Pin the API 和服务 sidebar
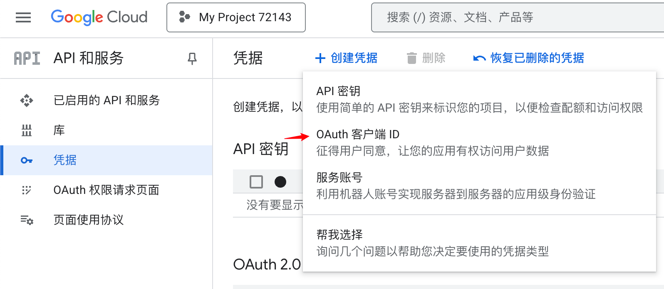 [192, 59]
